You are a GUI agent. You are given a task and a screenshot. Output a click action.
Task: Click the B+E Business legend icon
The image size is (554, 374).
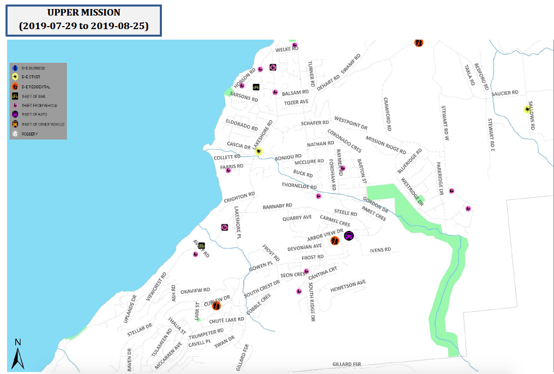[16, 68]
